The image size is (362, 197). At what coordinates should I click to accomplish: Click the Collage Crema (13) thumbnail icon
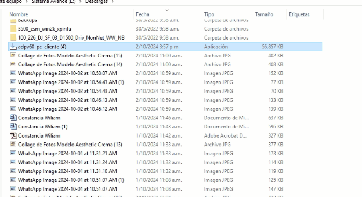point(13,145)
